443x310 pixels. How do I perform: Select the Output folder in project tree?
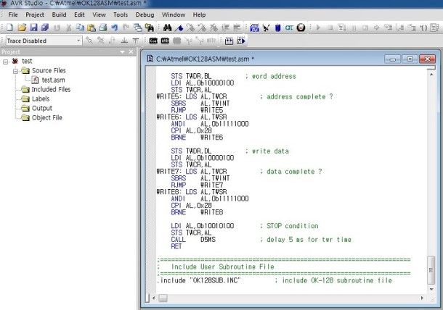pos(42,108)
